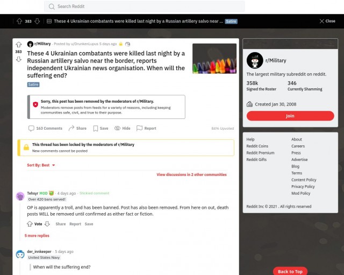Click 'United States Navy' user flair
The height and width of the screenshot is (275, 344).
(44, 258)
